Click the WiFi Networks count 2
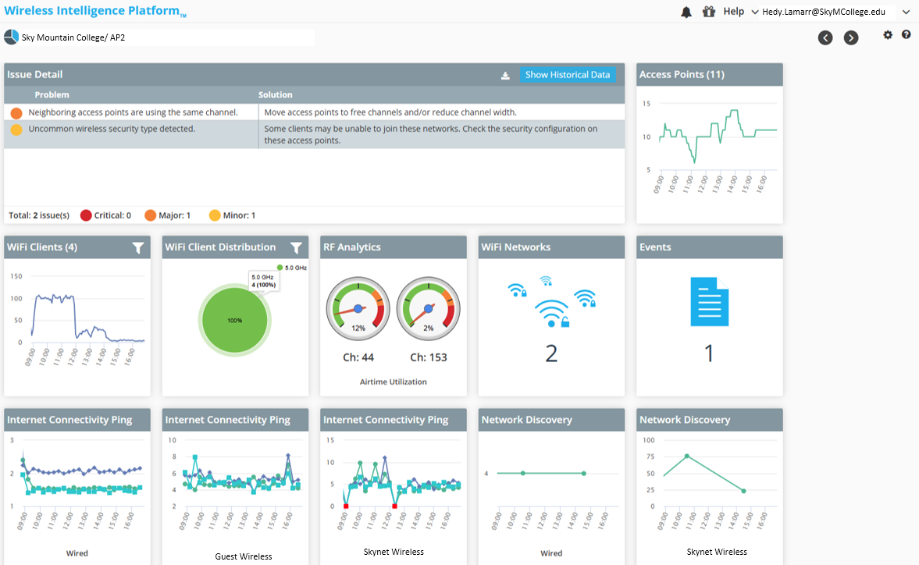Viewport: 919px width, 565px height. coord(551,354)
